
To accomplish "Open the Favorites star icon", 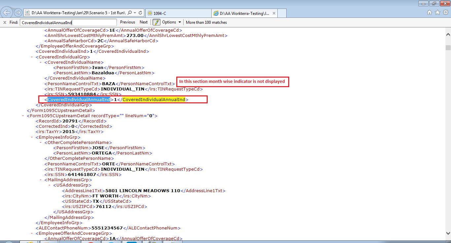I will pyautogui.click(x=437, y=13).
